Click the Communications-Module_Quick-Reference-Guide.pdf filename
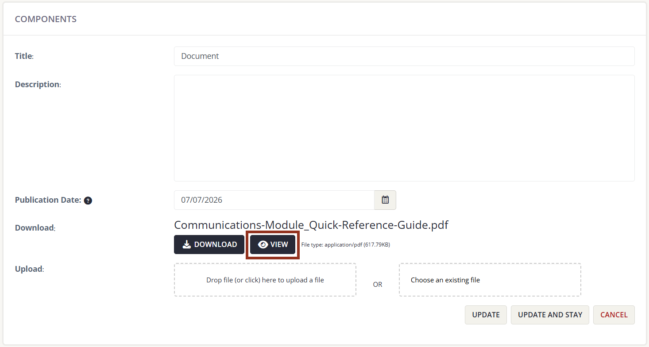The width and height of the screenshot is (649, 347). [x=311, y=225]
